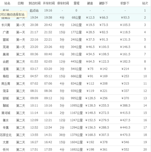The width and height of the screenshot is (151, 152).
Task: Select station 巢湖
Action: (x=6, y=54)
